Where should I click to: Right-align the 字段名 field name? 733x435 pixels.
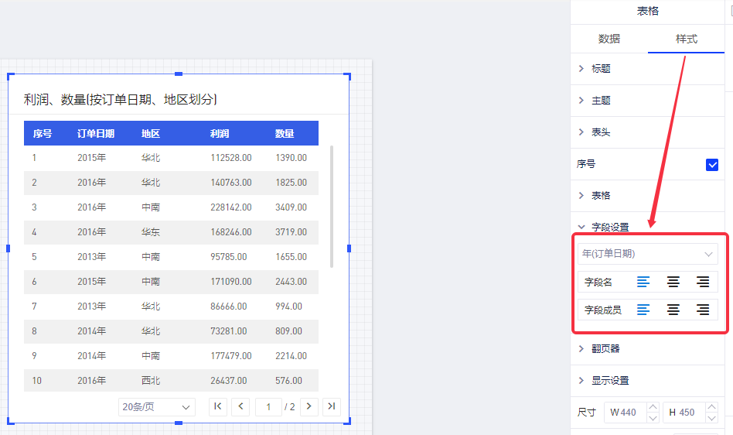pyautogui.click(x=703, y=283)
